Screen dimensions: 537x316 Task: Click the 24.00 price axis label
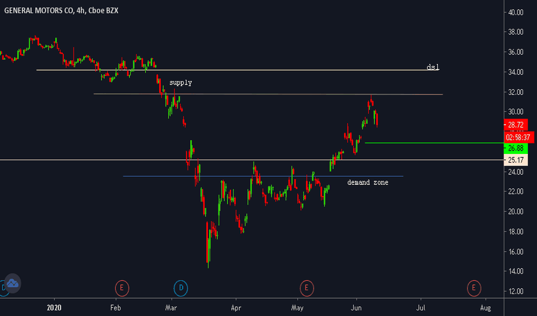point(516,172)
